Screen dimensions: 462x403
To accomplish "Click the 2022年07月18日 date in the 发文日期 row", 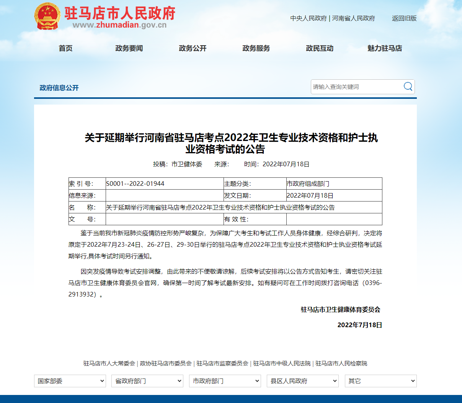I will pos(310,196).
